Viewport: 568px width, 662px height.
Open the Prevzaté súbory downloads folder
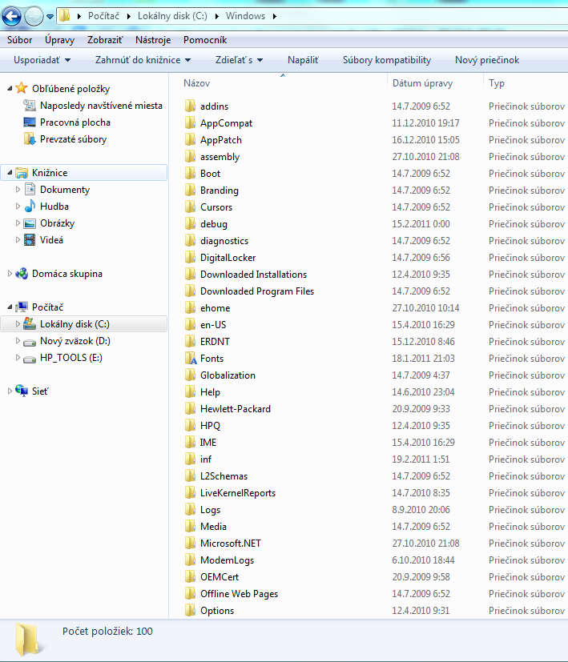pyautogui.click(x=73, y=139)
